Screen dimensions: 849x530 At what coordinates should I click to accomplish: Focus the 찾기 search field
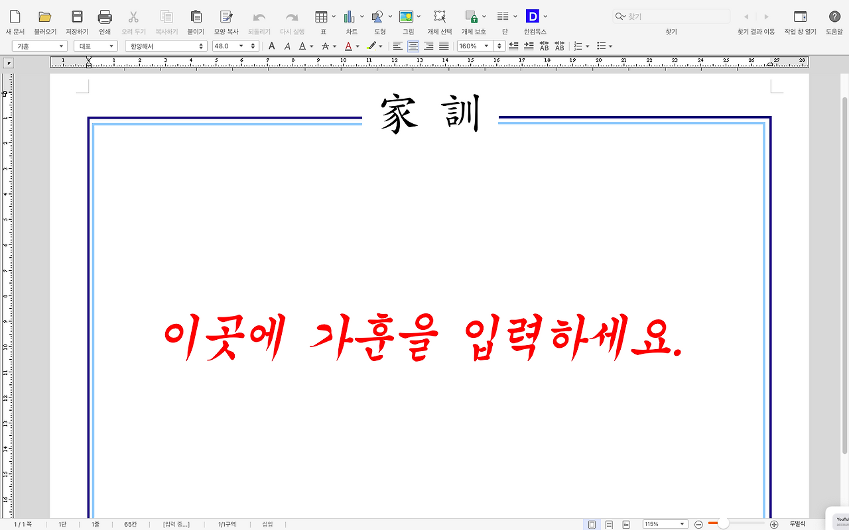coord(671,17)
